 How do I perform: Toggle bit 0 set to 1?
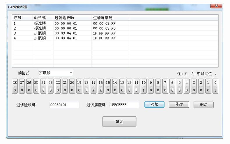click(x=215, y=86)
